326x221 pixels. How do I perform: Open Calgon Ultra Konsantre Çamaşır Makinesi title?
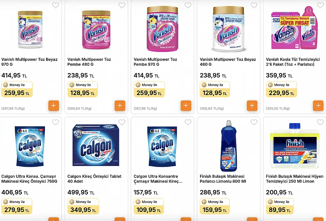click(158, 179)
